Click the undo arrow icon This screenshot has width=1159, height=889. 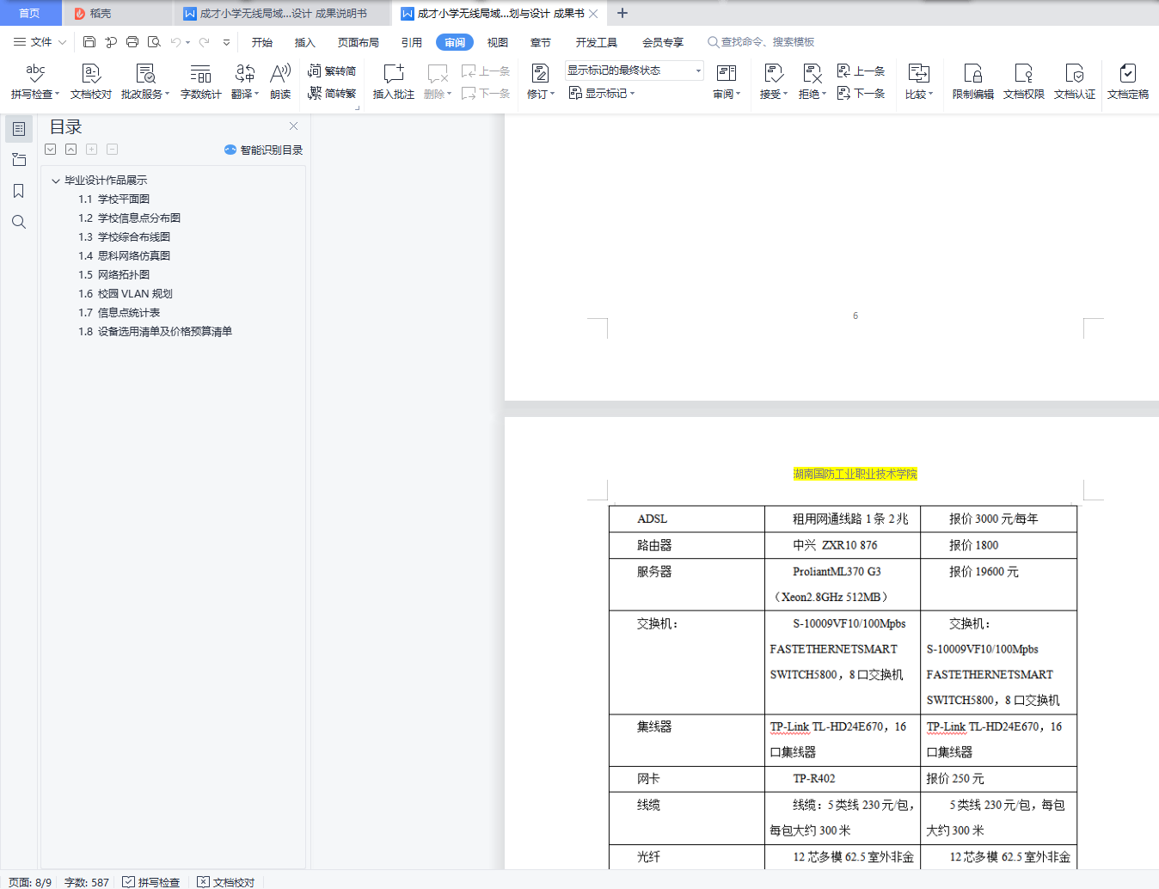[x=175, y=41]
